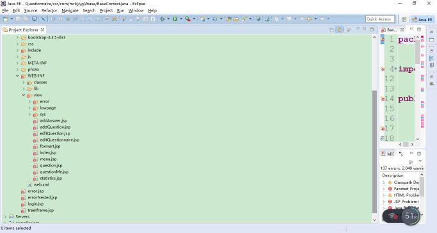437x233 pixels.
Task: Expand the Servers project node
Action: (x=5, y=216)
